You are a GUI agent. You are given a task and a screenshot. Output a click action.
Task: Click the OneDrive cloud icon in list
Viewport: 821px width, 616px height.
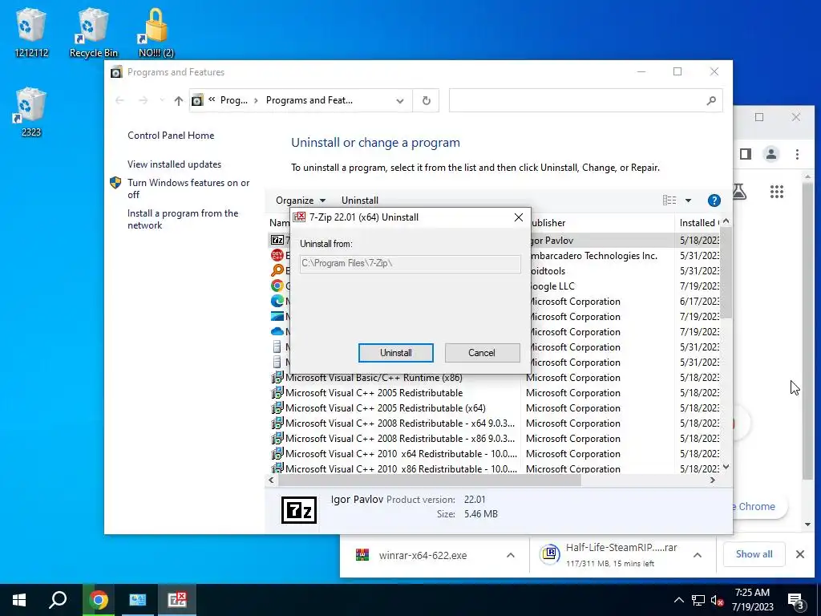click(277, 331)
